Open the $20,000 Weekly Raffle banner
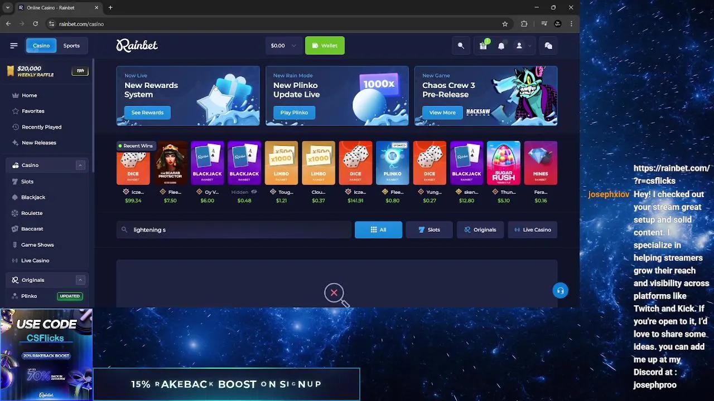714x401 pixels. (47, 71)
